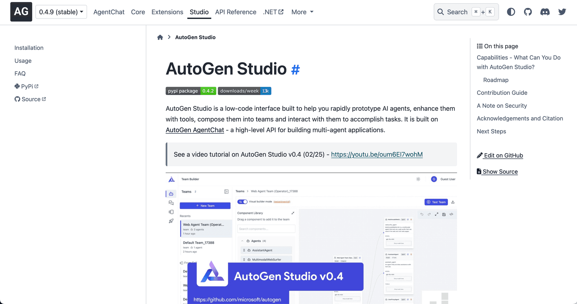Open the YouTube video tutorial link
Screen dimensions: 577x304
376,154
